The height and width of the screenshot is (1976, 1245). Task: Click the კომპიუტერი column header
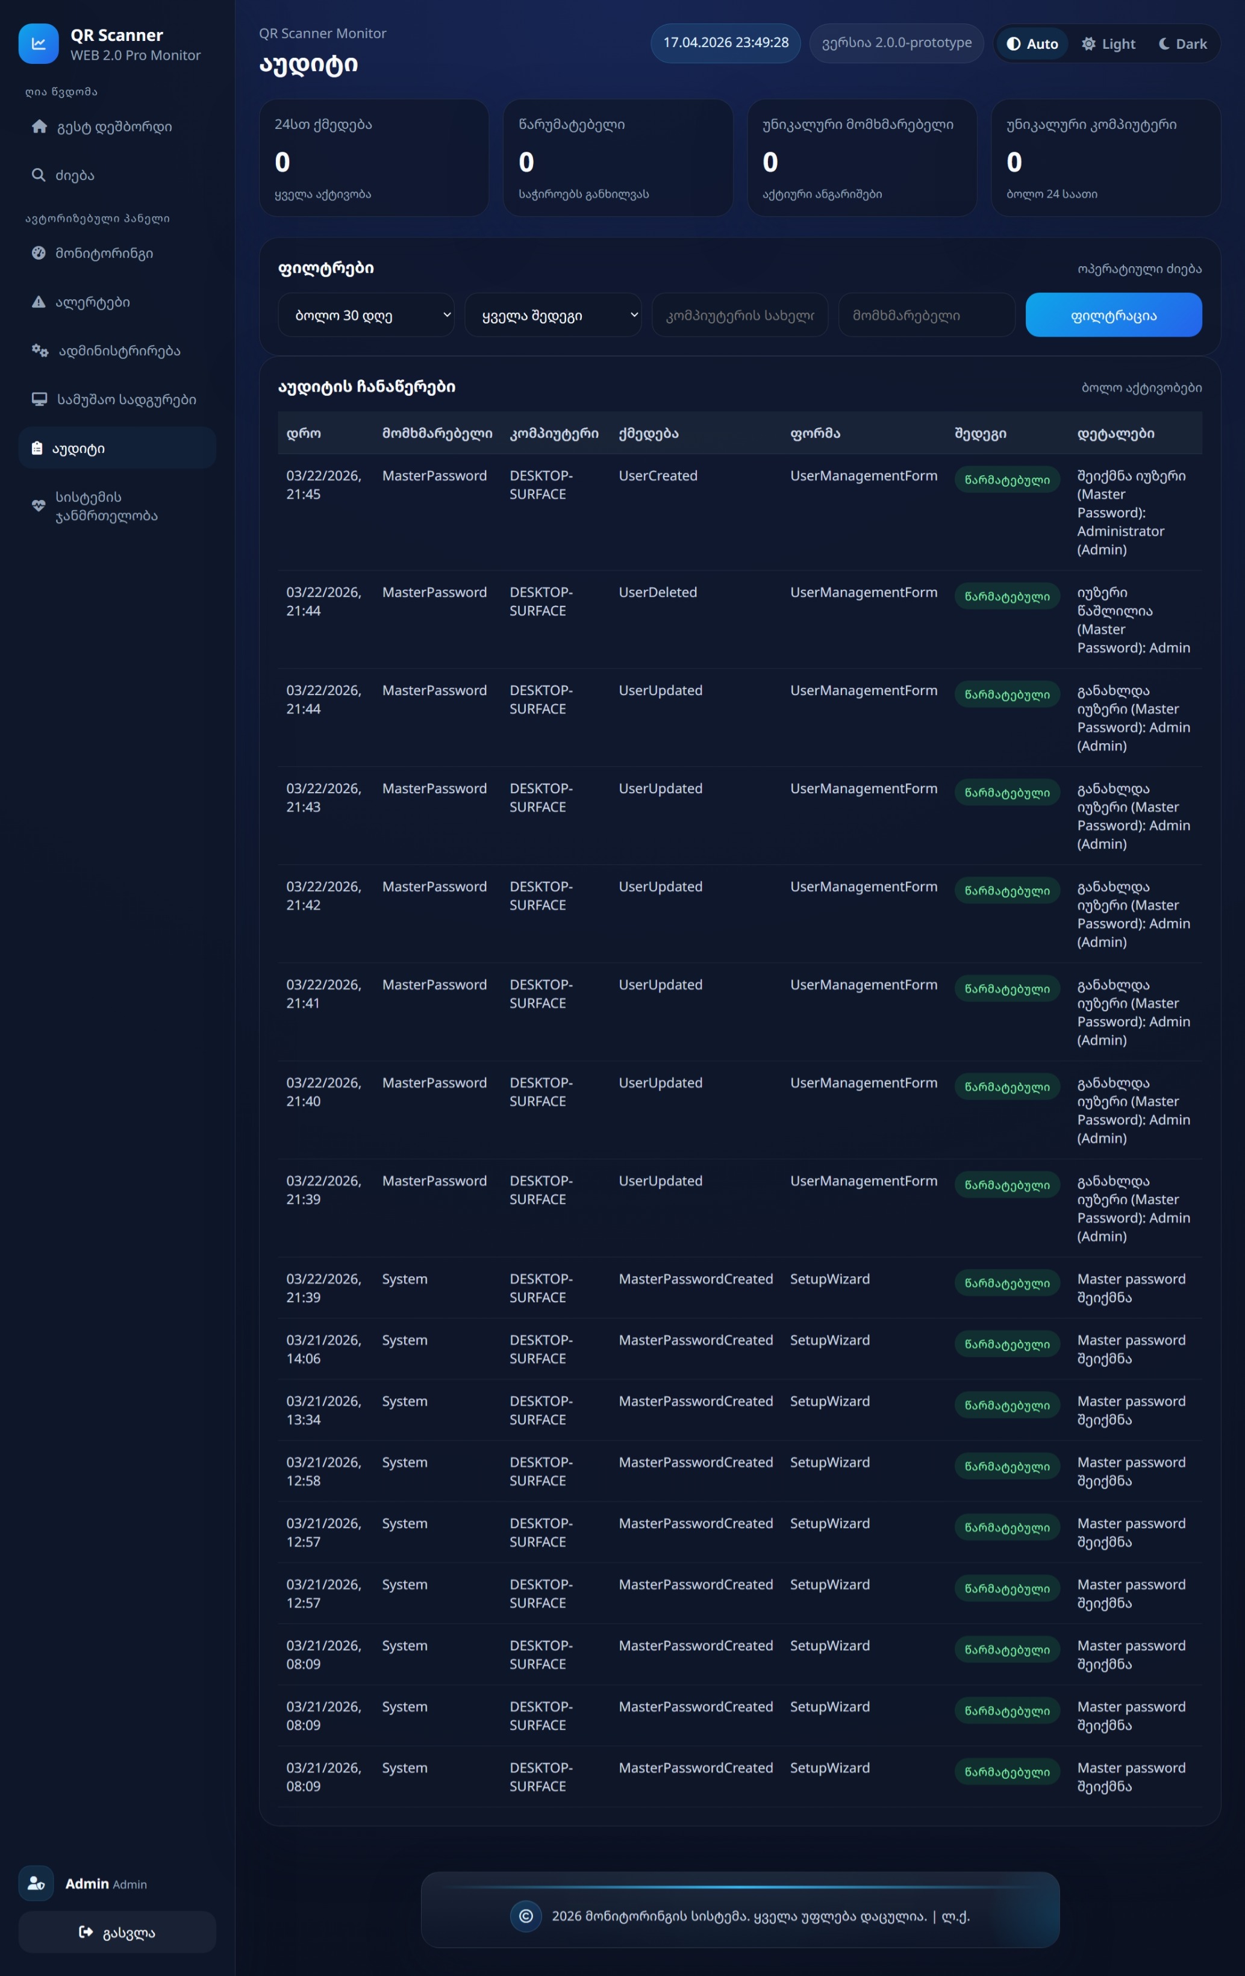(x=554, y=433)
